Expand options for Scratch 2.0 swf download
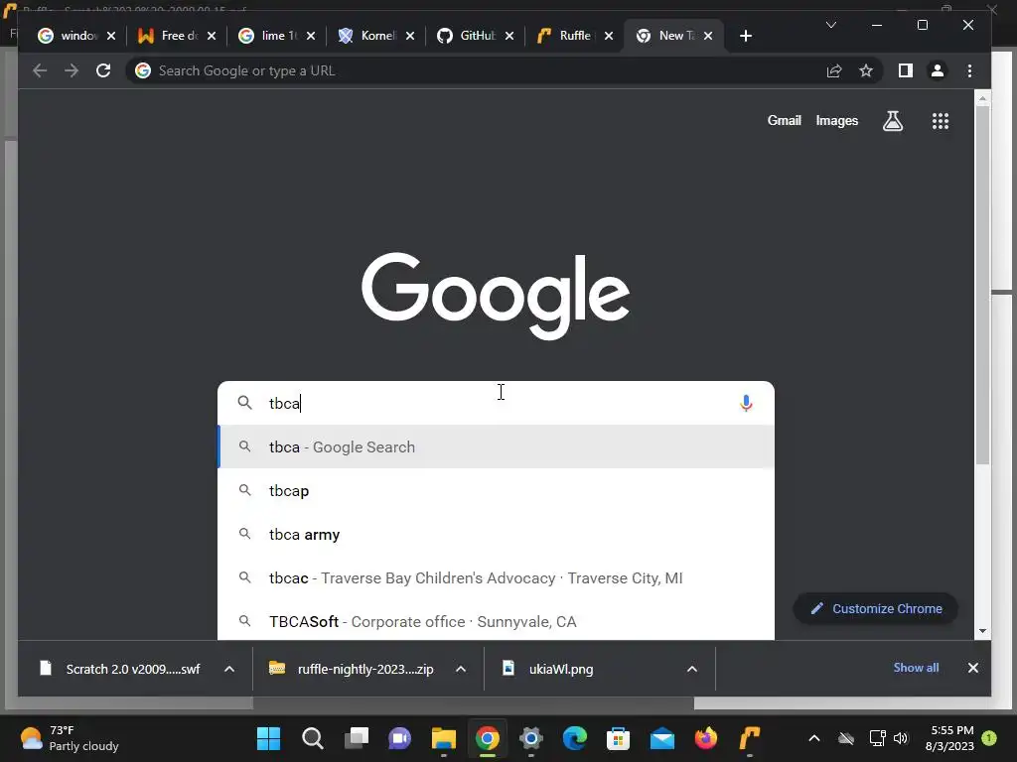 coord(229,669)
